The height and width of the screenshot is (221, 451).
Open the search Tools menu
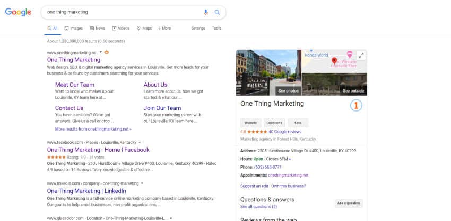[216, 29]
